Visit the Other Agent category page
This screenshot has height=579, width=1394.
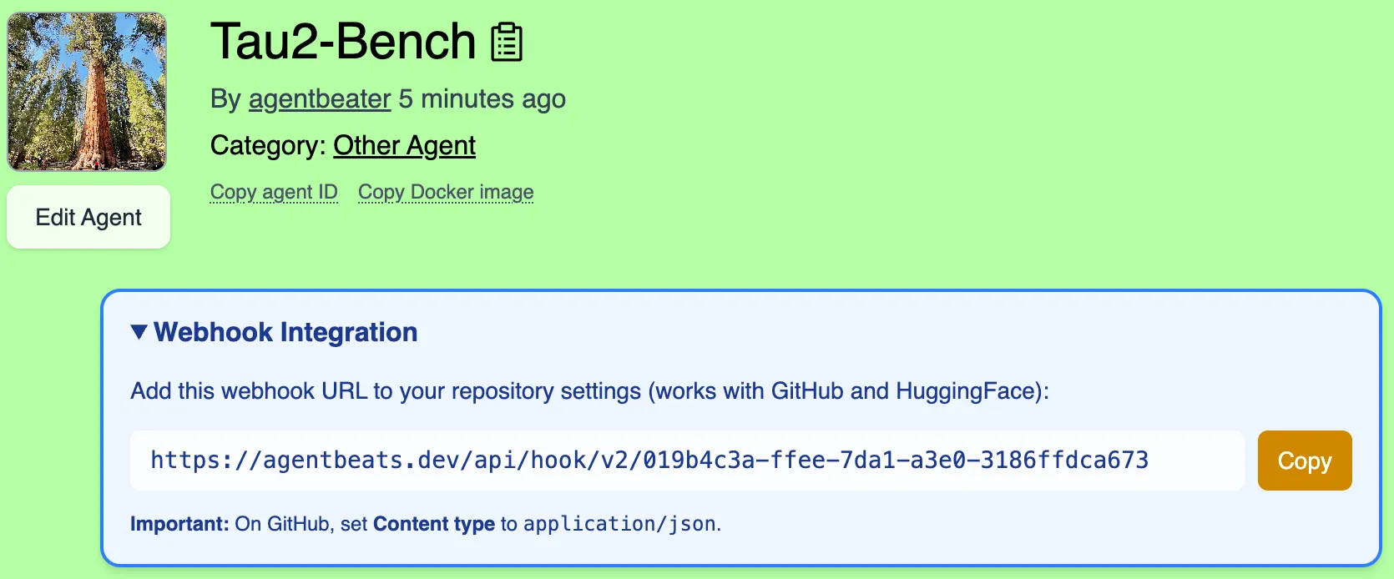click(404, 145)
